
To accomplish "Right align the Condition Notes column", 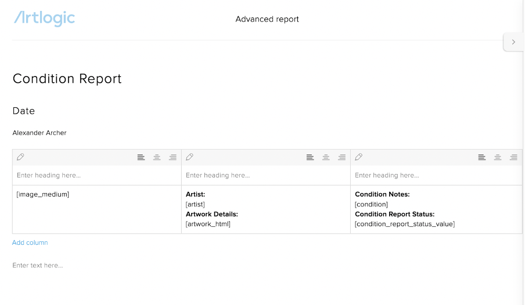I will click(x=513, y=157).
